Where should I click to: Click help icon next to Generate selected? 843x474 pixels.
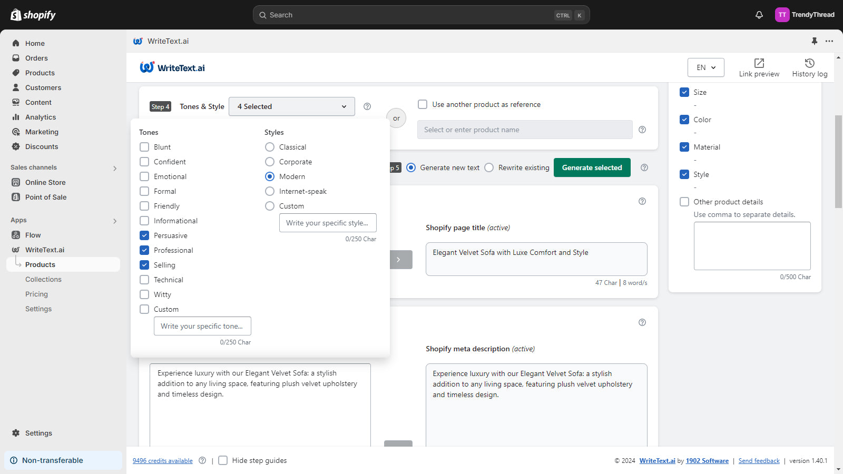[x=644, y=167]
